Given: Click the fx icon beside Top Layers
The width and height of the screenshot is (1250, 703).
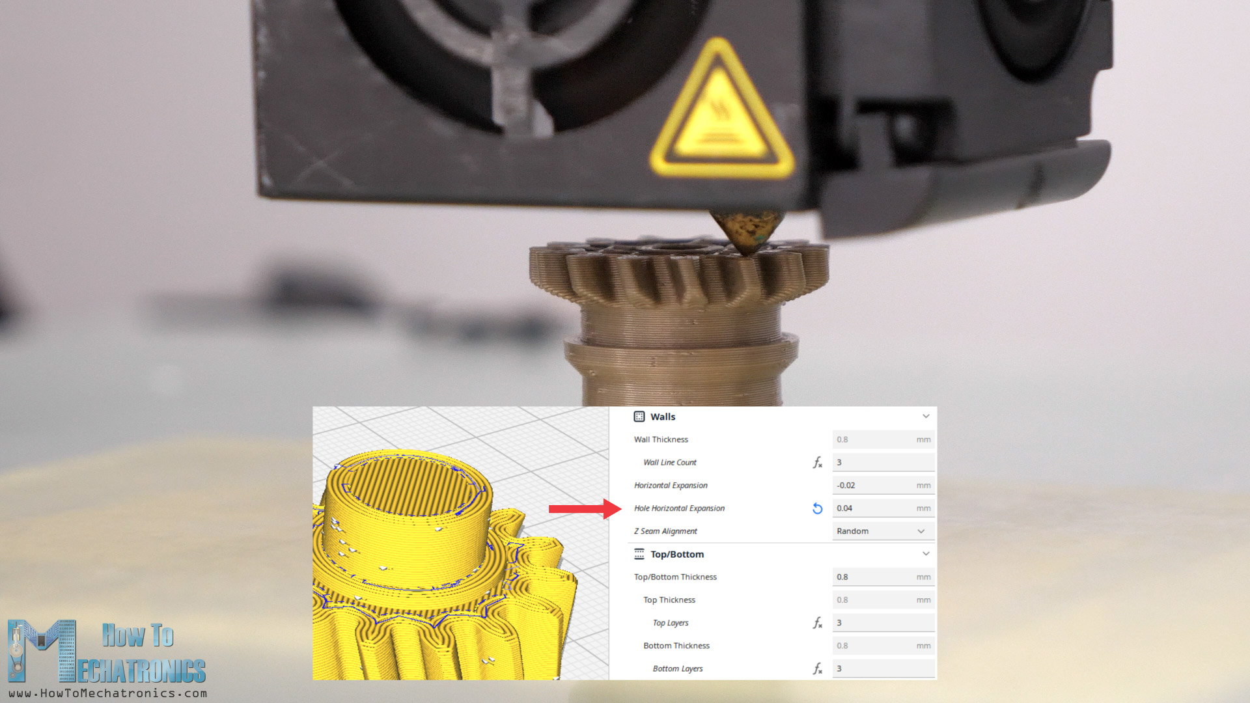Looking at the screenshot, I should (x=817, y=623).
